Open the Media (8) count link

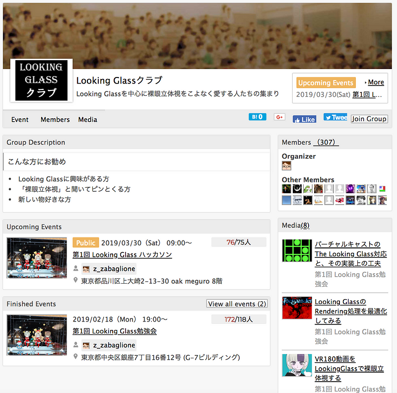tap(305, 226)
